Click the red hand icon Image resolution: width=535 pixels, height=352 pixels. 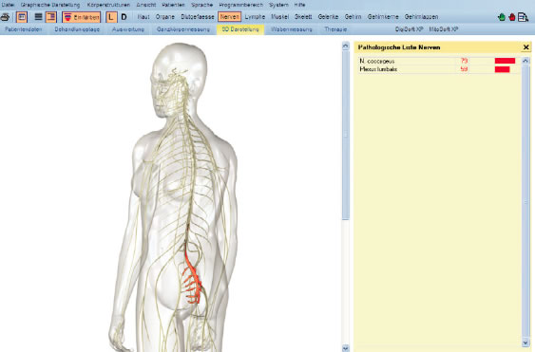point(512,17)
